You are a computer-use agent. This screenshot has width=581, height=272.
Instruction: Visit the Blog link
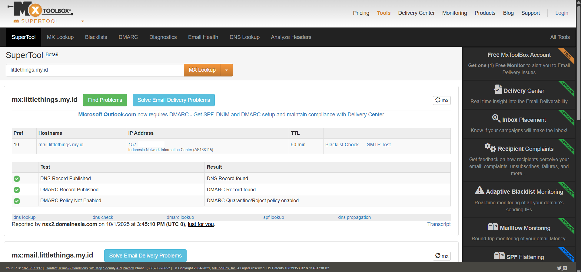pyautogui.click(x=508, y=13)
